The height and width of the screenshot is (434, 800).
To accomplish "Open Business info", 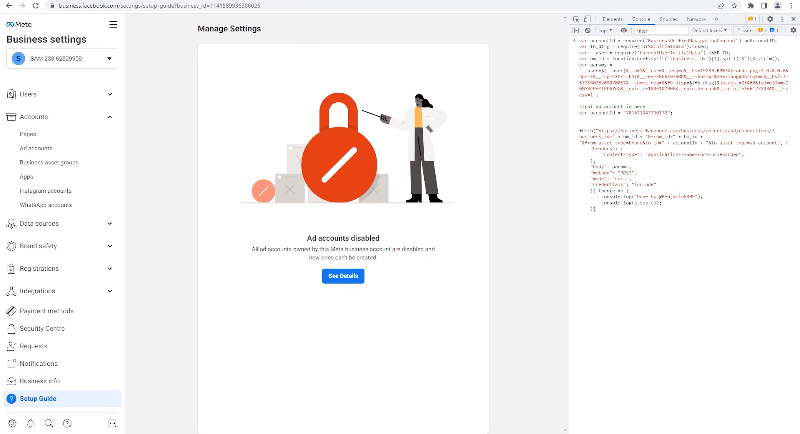I will point(40,381).
